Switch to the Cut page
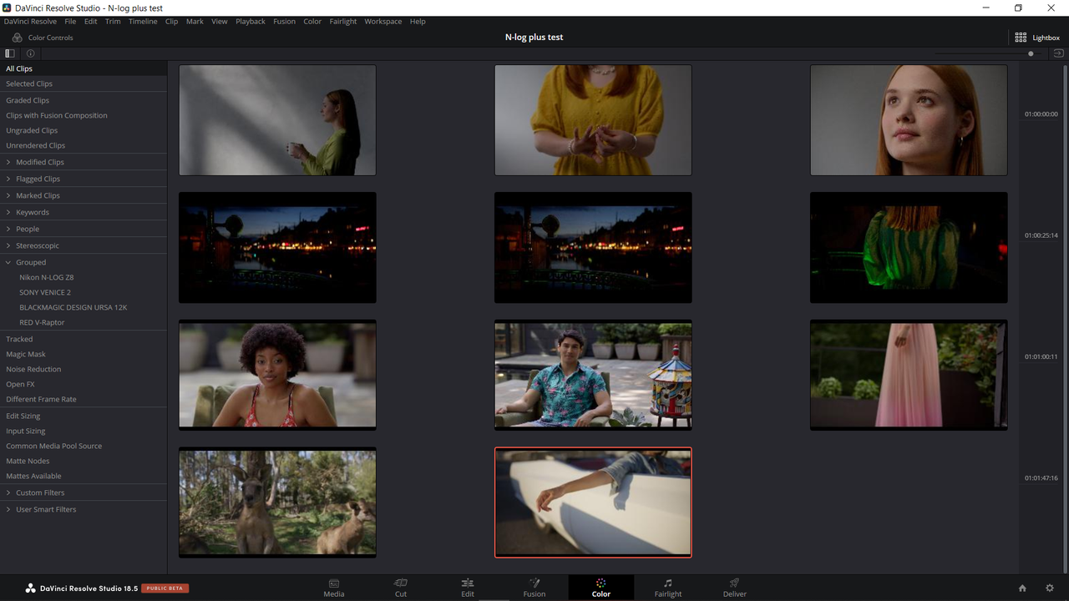The height and width of the screenshot is (601, 1069). (401, 588)
